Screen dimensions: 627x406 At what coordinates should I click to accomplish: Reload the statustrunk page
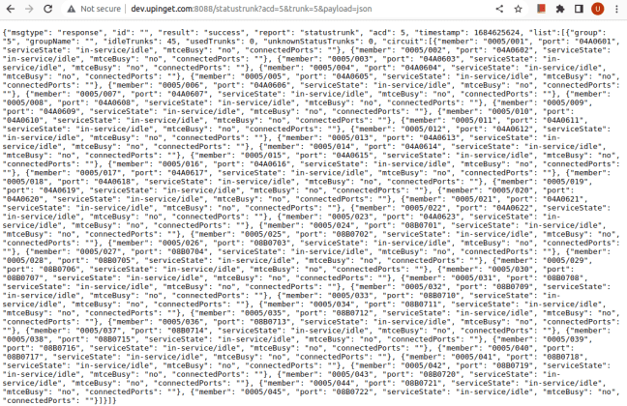48,9
